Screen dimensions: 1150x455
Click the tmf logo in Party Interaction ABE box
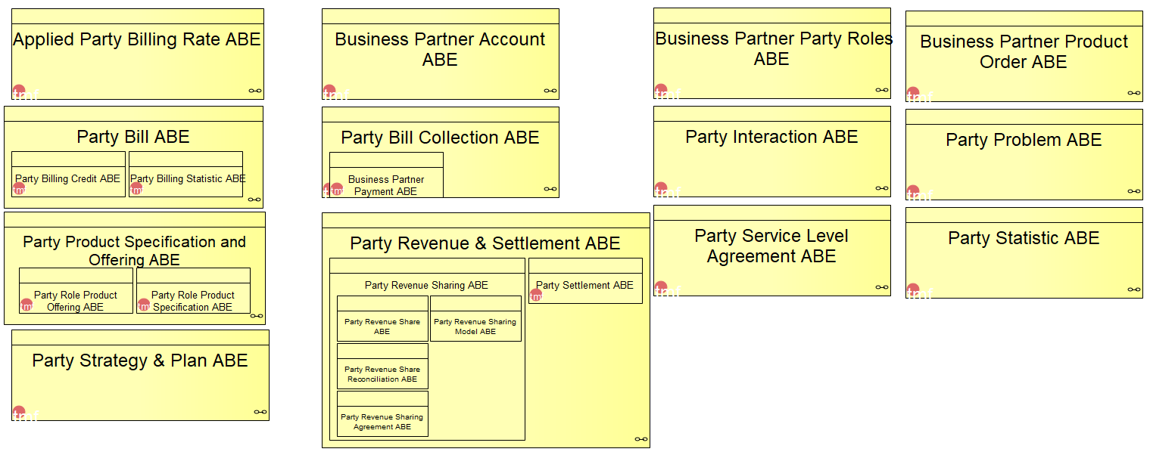pos(661,189)
